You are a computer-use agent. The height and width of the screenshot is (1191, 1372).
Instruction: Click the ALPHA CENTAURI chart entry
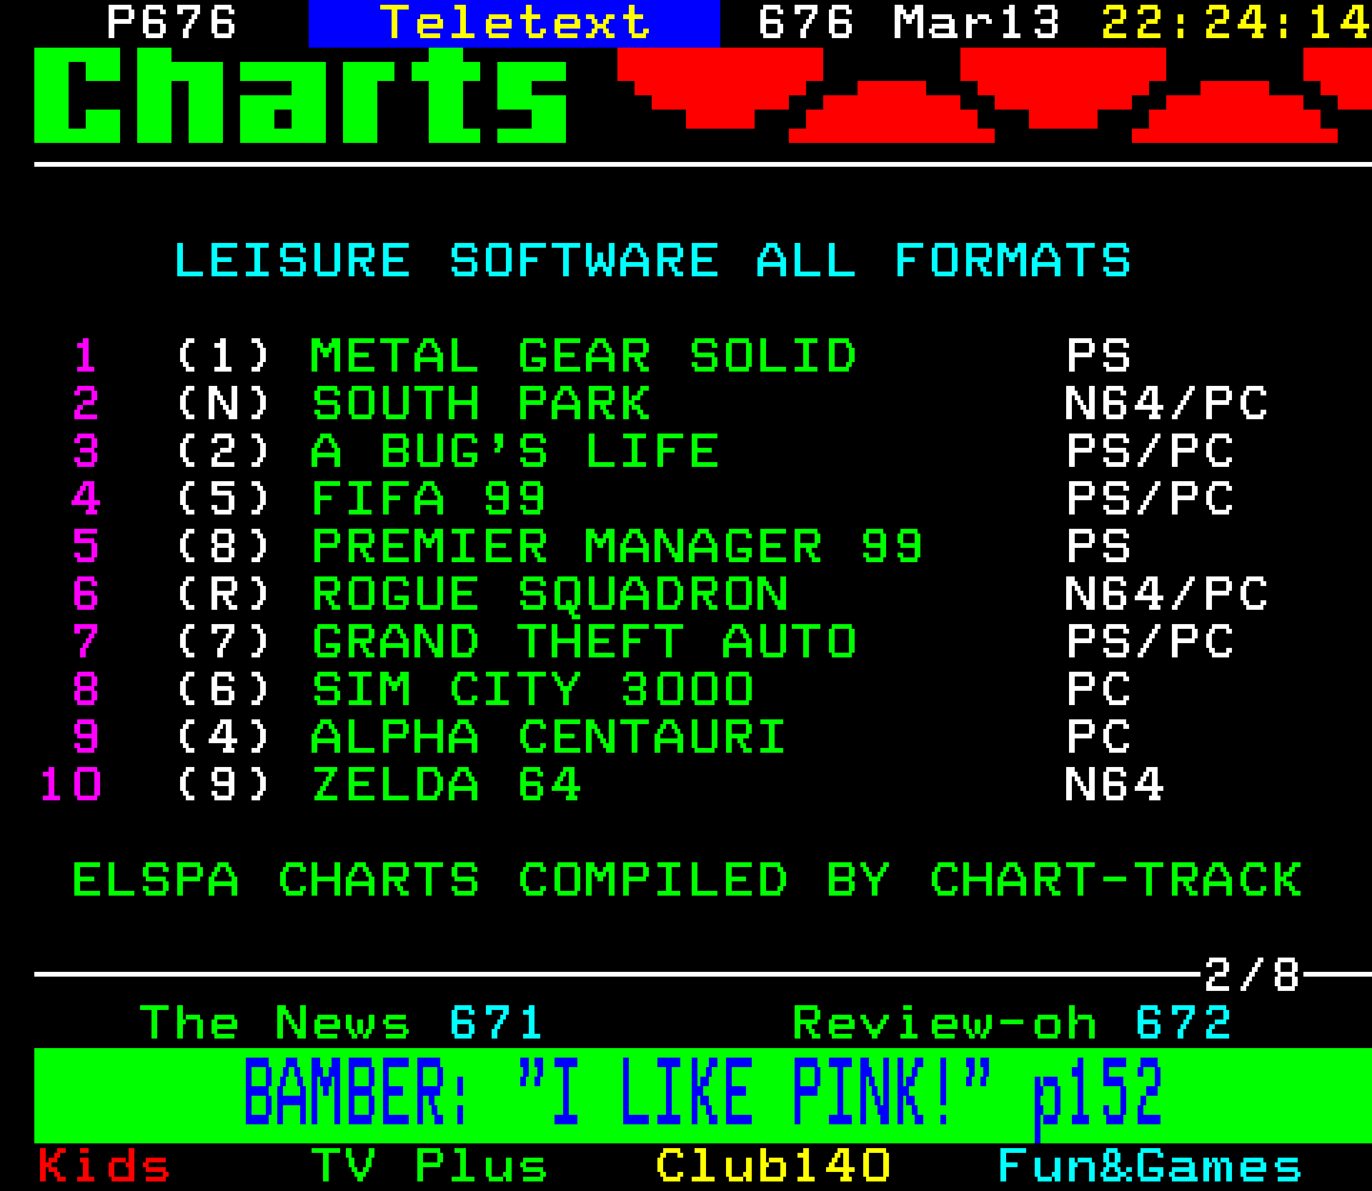tap(548, 737)
